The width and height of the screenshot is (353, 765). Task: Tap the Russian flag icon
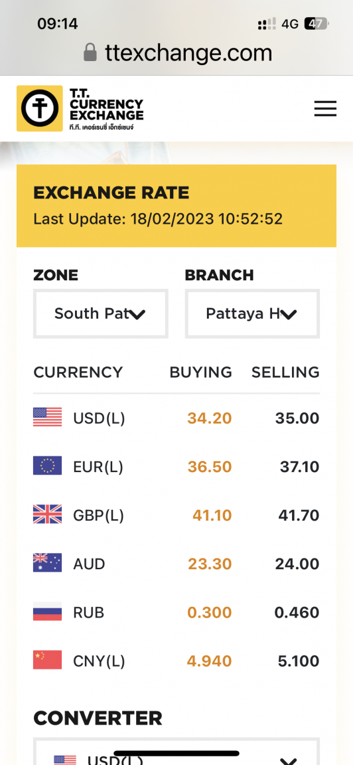click(x=47, y=612)
